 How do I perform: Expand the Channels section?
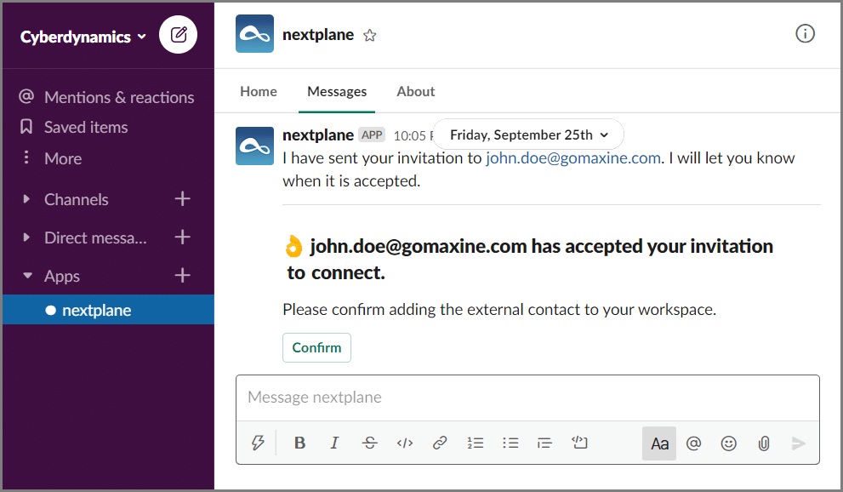tap(26, 199)
